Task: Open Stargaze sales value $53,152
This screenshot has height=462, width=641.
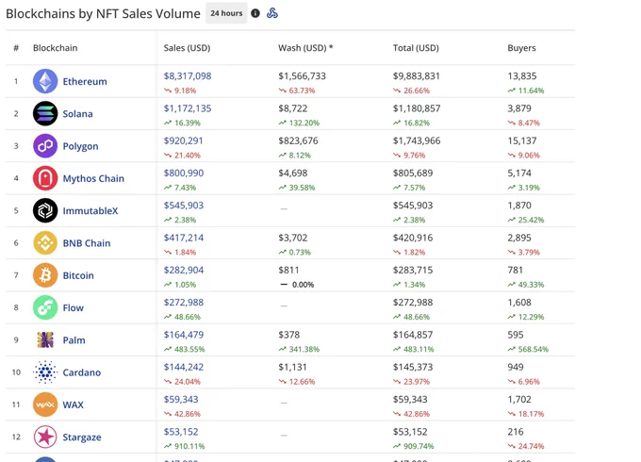Action: tap(181, 432)
